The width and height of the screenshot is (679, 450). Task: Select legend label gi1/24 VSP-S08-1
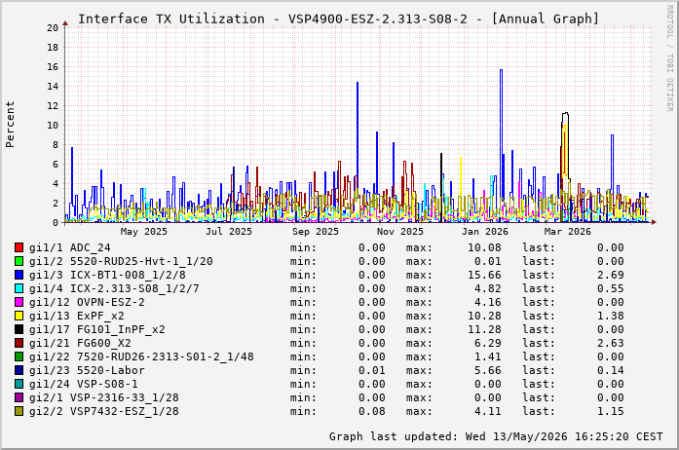tap(84, 384)
